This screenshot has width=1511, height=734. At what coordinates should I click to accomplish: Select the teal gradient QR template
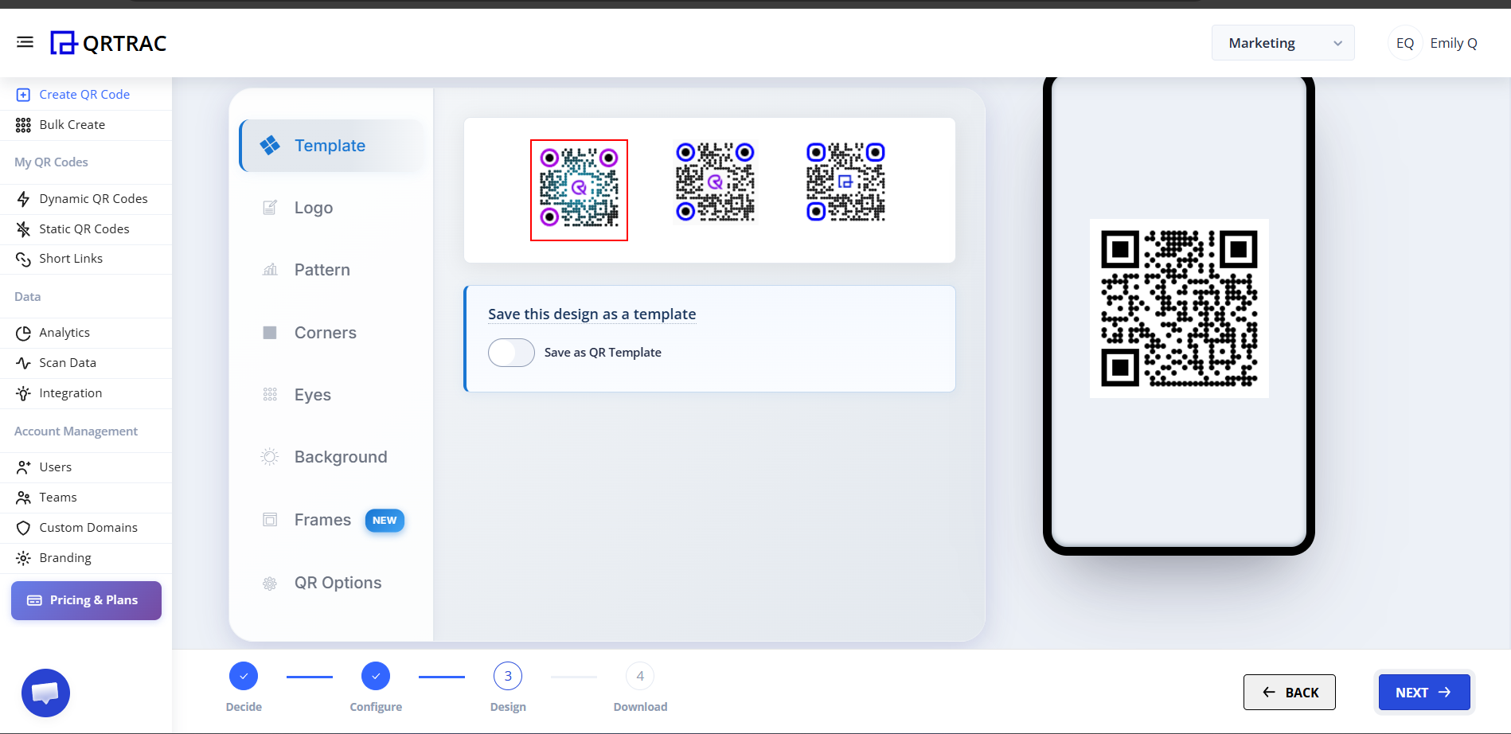(x=579, y=189)
